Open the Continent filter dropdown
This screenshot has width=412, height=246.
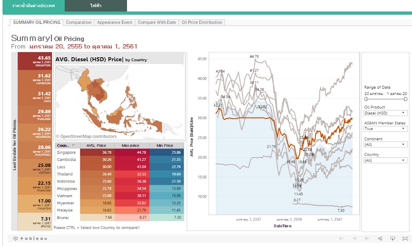tap(385, 145)
